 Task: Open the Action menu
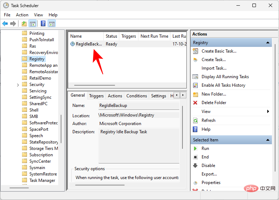[x=22, y=15]
